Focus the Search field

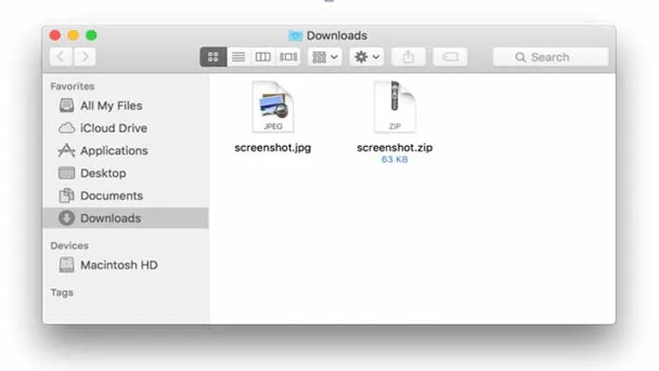click(551, 56)
